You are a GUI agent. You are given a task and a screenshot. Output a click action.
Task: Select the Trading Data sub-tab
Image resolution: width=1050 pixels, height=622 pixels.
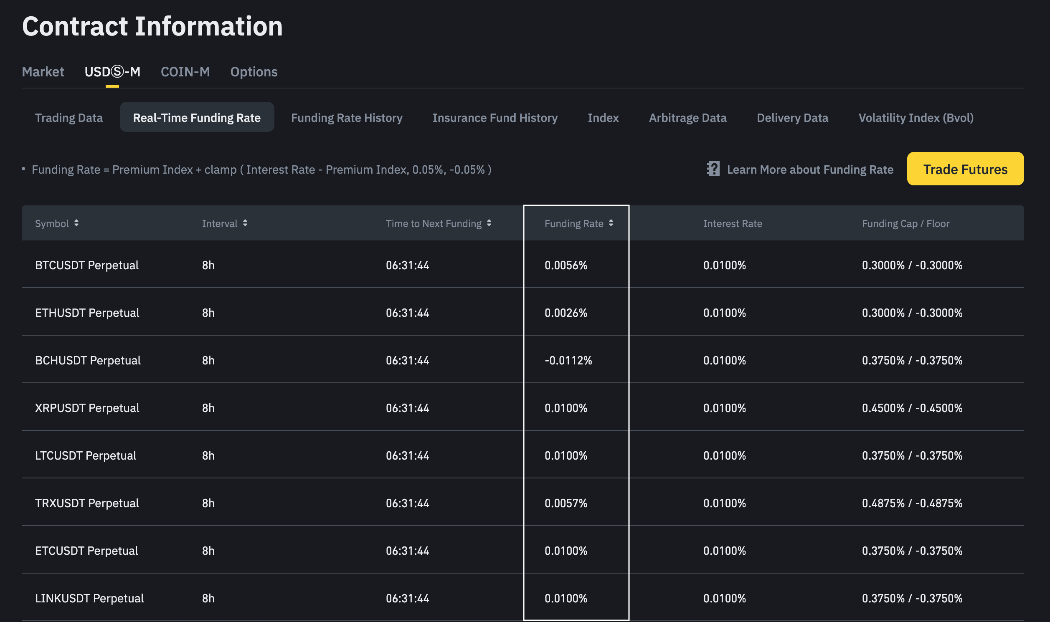point(69,118)
